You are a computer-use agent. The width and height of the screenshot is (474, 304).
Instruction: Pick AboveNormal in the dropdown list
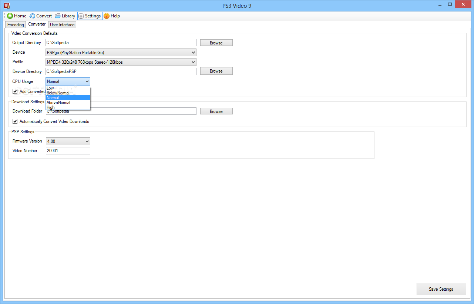68,103
